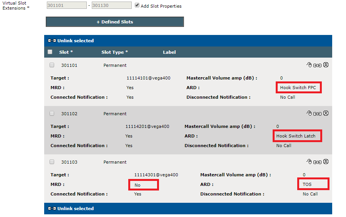346x217 pixels.
Task: Expand the + Defined Slots section
Action: (115, 22)
